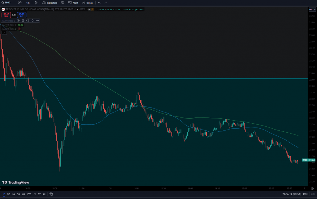Image resolution: width=317 pixels, height=199 pixels.
Task: Open the HKD currency dropdown
Action: [x=312, y=10]
